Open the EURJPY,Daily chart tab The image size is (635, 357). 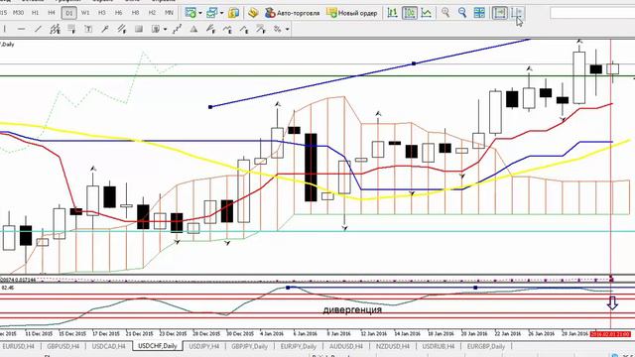tap(298, 346)
